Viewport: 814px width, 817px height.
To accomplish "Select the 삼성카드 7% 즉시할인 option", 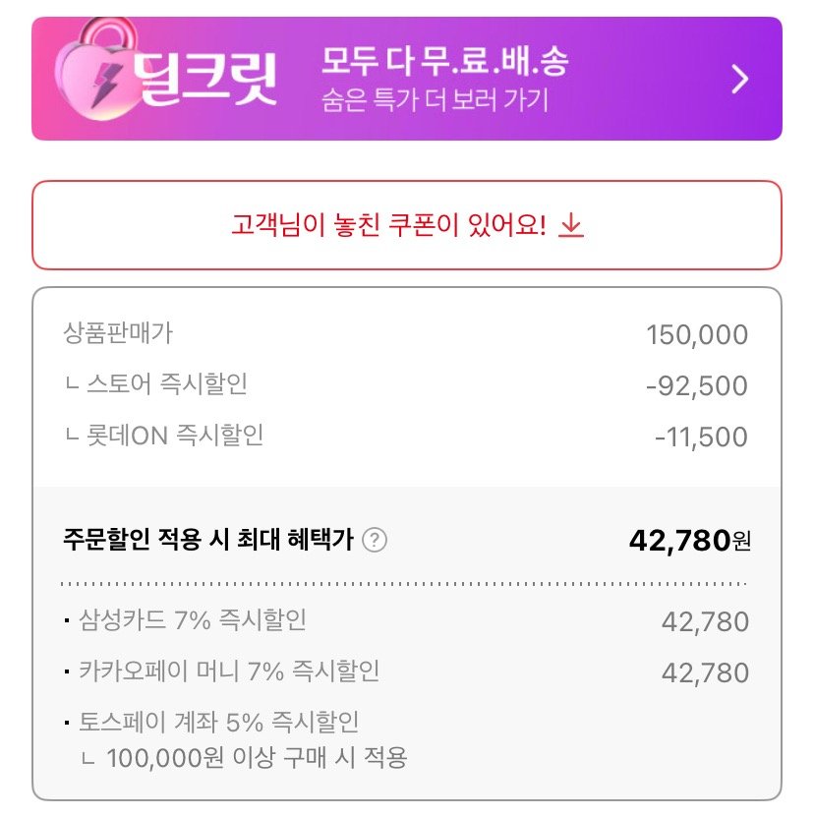I will point(192,620).
